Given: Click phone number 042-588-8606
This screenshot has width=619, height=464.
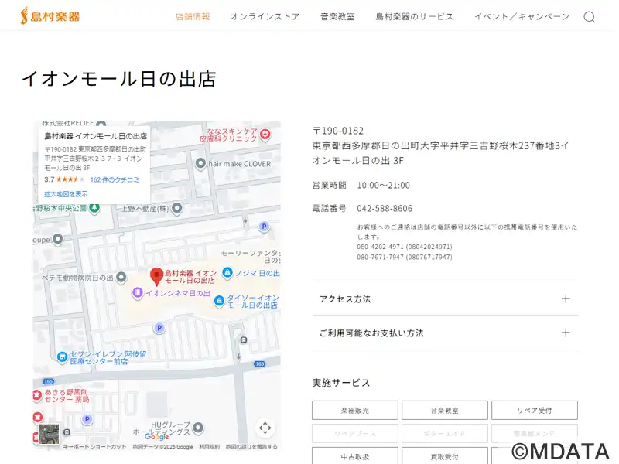Looking at the screenshot, I should coord(385,208).
